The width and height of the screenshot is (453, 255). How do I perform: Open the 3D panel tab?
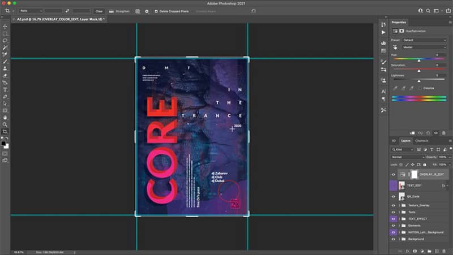click(x=394, y=141)
